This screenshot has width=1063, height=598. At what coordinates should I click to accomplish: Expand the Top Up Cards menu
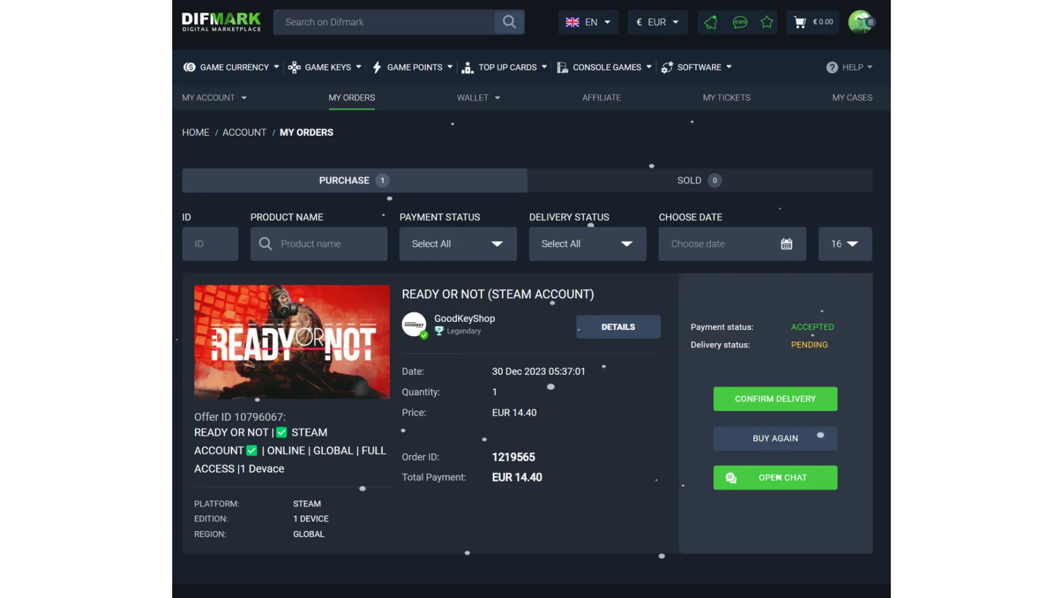505,67
